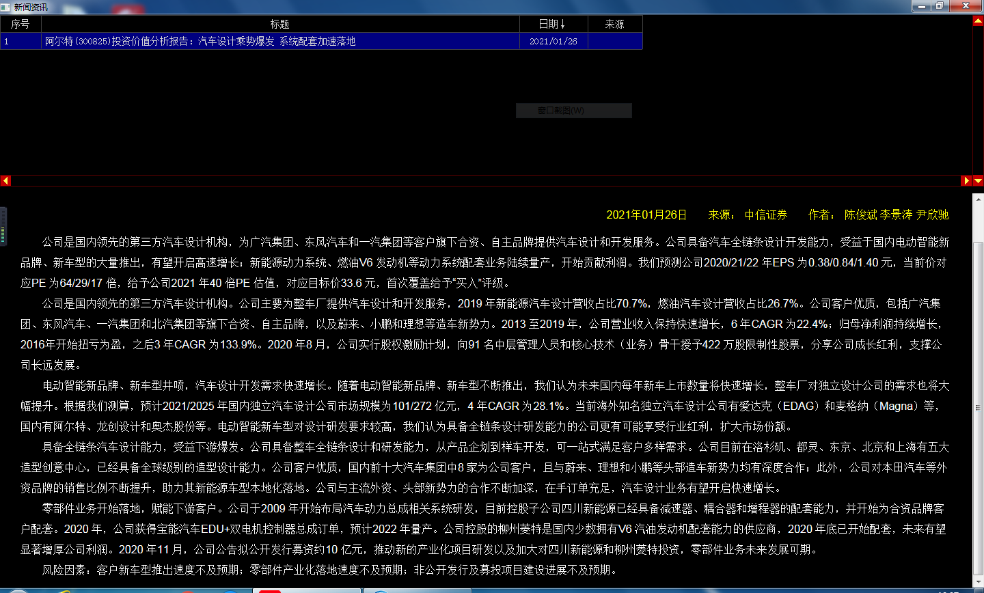Viewport: 984px width, 593px height.
Task: Click the faint 窗口截图(W) button
Action: (x=574, y=110)
